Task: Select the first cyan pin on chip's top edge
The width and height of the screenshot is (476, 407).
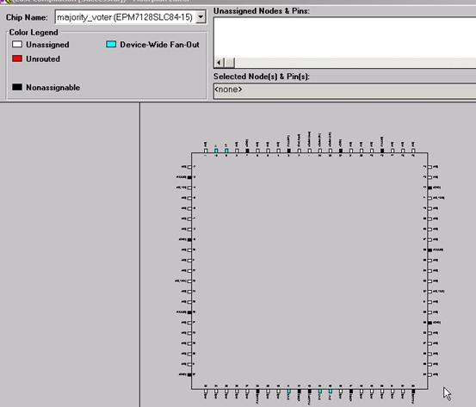Action: pos(216,151)
